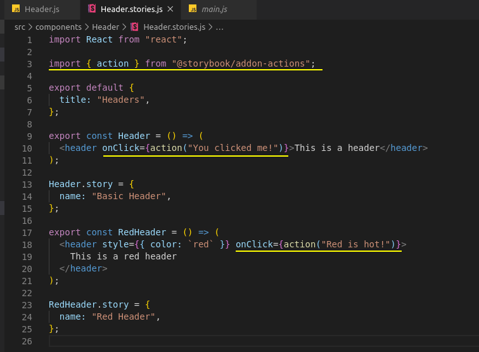The width and height of the screenshot is (479, 352).
Task: Click the src breadcrumb
Action: coord(20,27)
